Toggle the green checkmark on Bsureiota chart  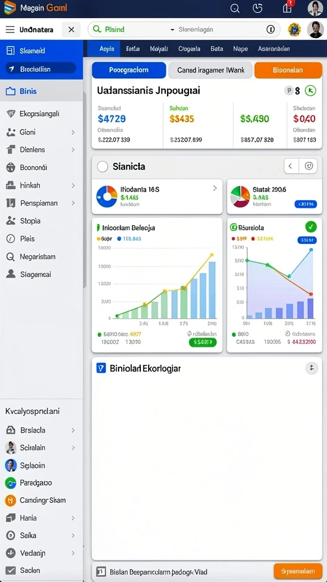click(x=311, y=227)
